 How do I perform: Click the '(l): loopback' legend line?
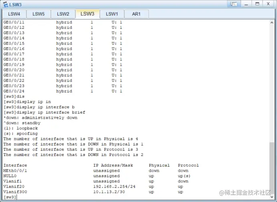click(20, 128)
